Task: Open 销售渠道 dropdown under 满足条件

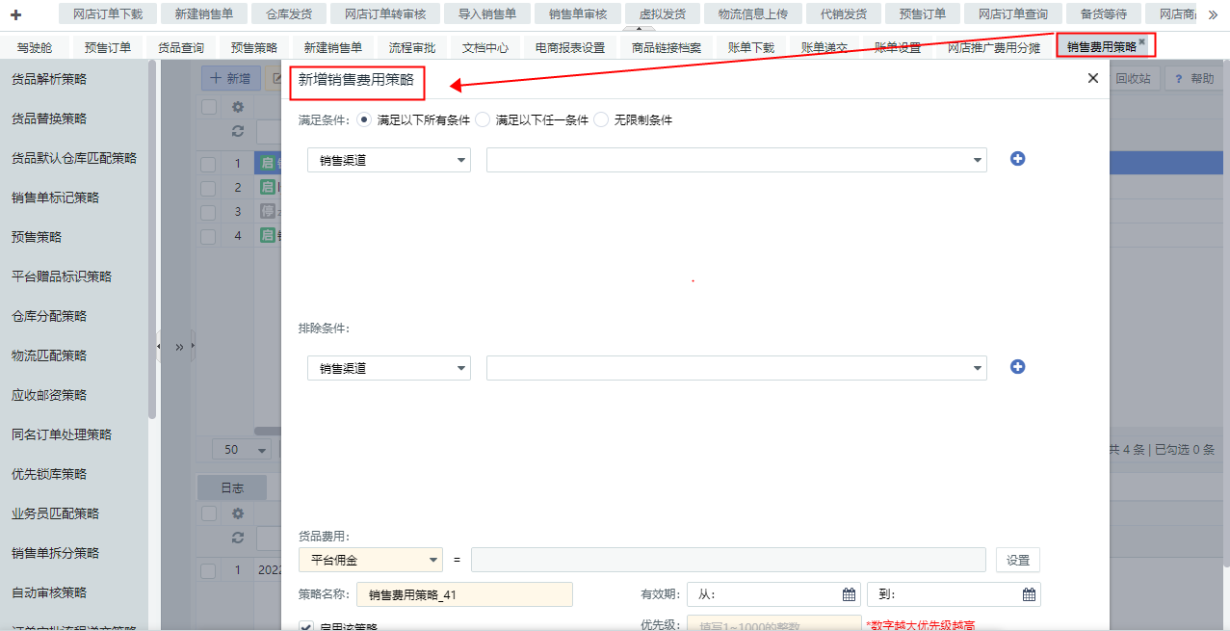Action: [x=389, y=160]
